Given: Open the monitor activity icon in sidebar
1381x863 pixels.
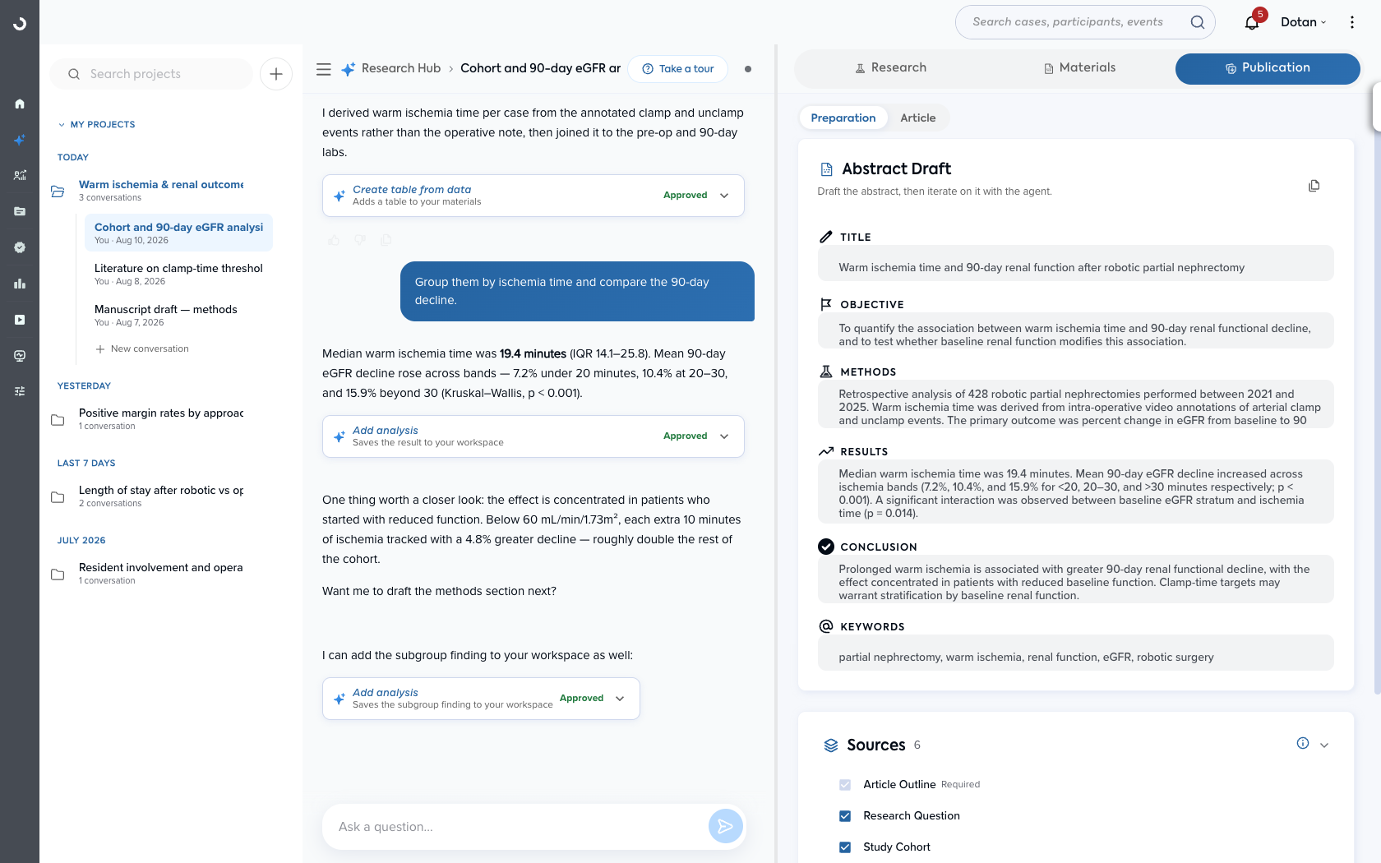Looking at the screenshot, I should pos(20,356).
